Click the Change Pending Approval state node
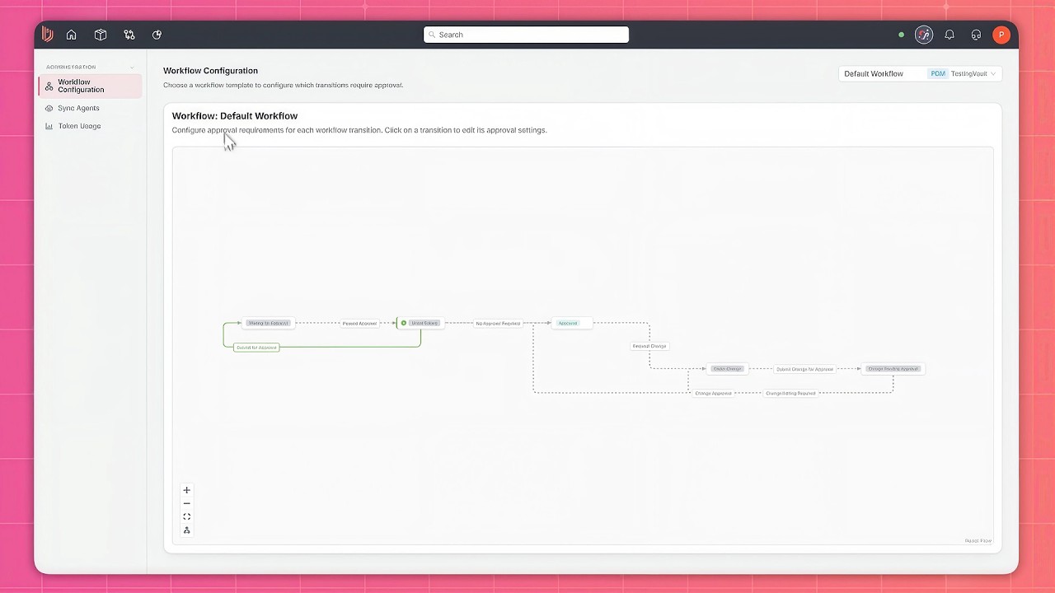This screenshot has width=1055, height=593. pyautogui.click(x=893, y=368)
